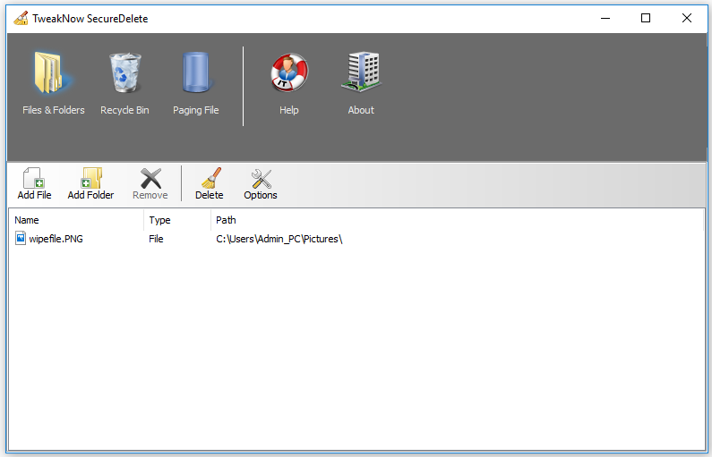
Task: Minimize the TweakNow SecureDelete window
Action: (605, 18)
